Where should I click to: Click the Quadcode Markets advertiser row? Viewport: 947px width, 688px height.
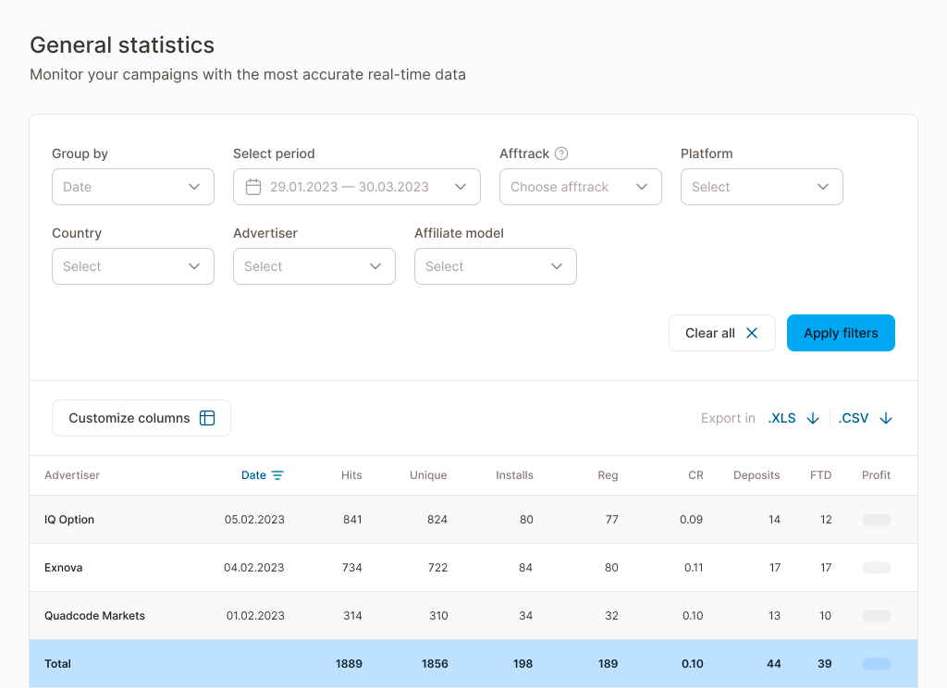pyautogui.click(x=94, y=616)
